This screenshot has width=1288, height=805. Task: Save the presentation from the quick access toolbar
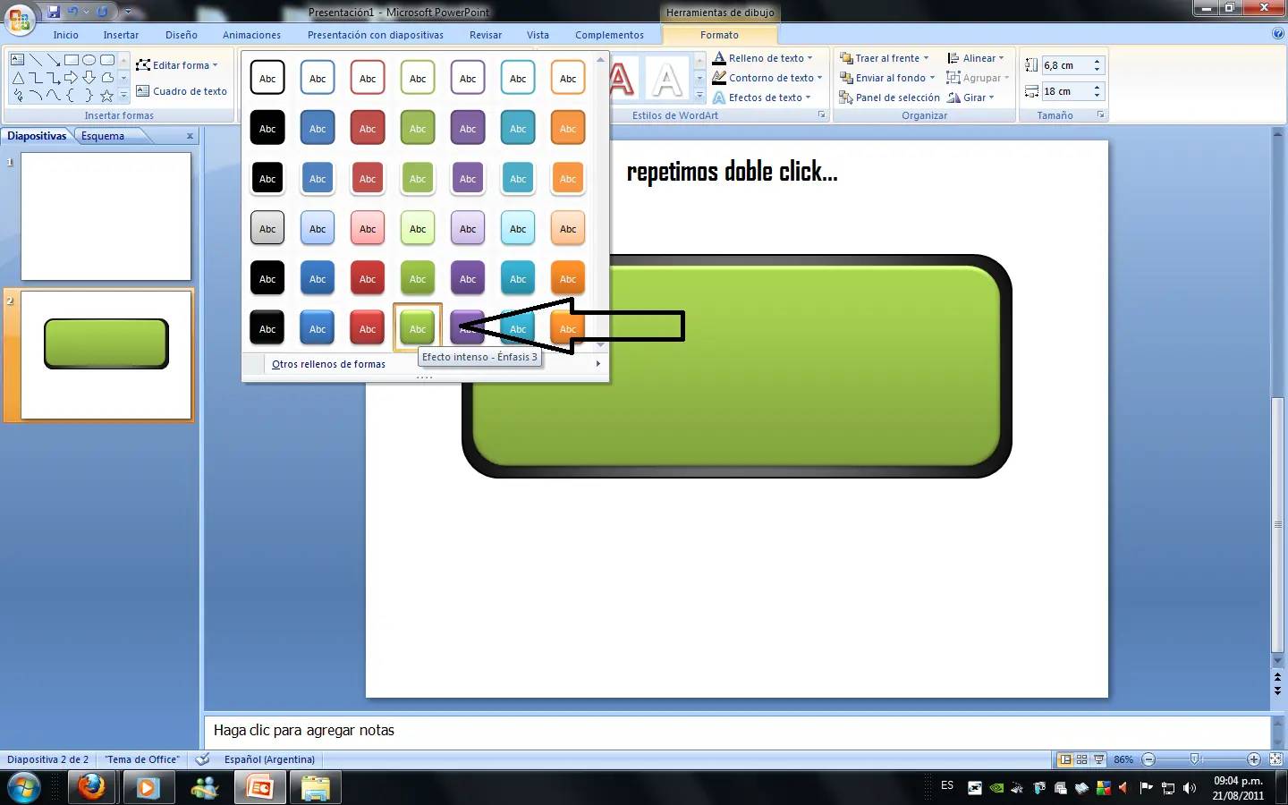tap(54, 12)
